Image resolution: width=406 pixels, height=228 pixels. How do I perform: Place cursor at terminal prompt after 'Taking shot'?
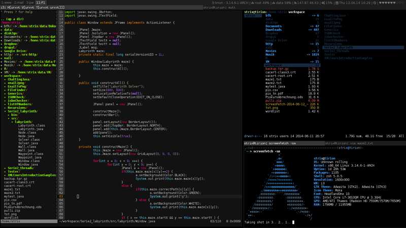coord(293,222)
